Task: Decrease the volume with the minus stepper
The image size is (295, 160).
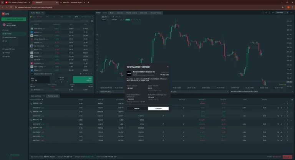Action: click(x=56, y=82)
